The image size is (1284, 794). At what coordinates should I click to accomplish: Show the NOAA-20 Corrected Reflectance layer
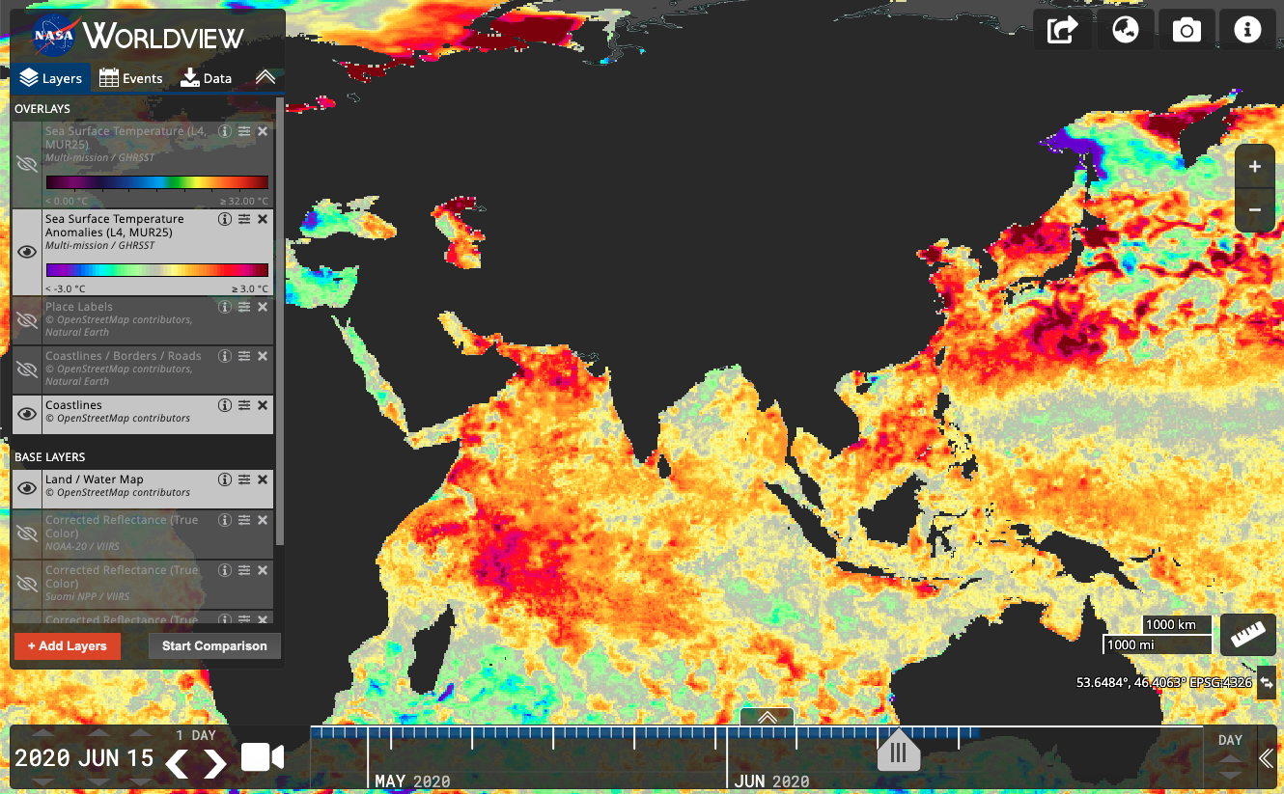pyautogui.click(x=27, y=534)
